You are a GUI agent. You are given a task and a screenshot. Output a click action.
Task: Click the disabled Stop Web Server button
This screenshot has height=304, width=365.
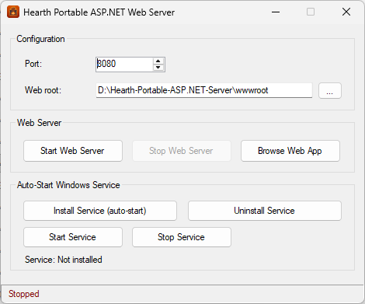click(182, 151)
